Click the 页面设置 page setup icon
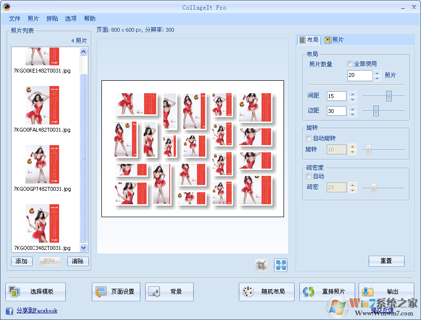This screenshot has height=320, width=421. click(100, 291)
